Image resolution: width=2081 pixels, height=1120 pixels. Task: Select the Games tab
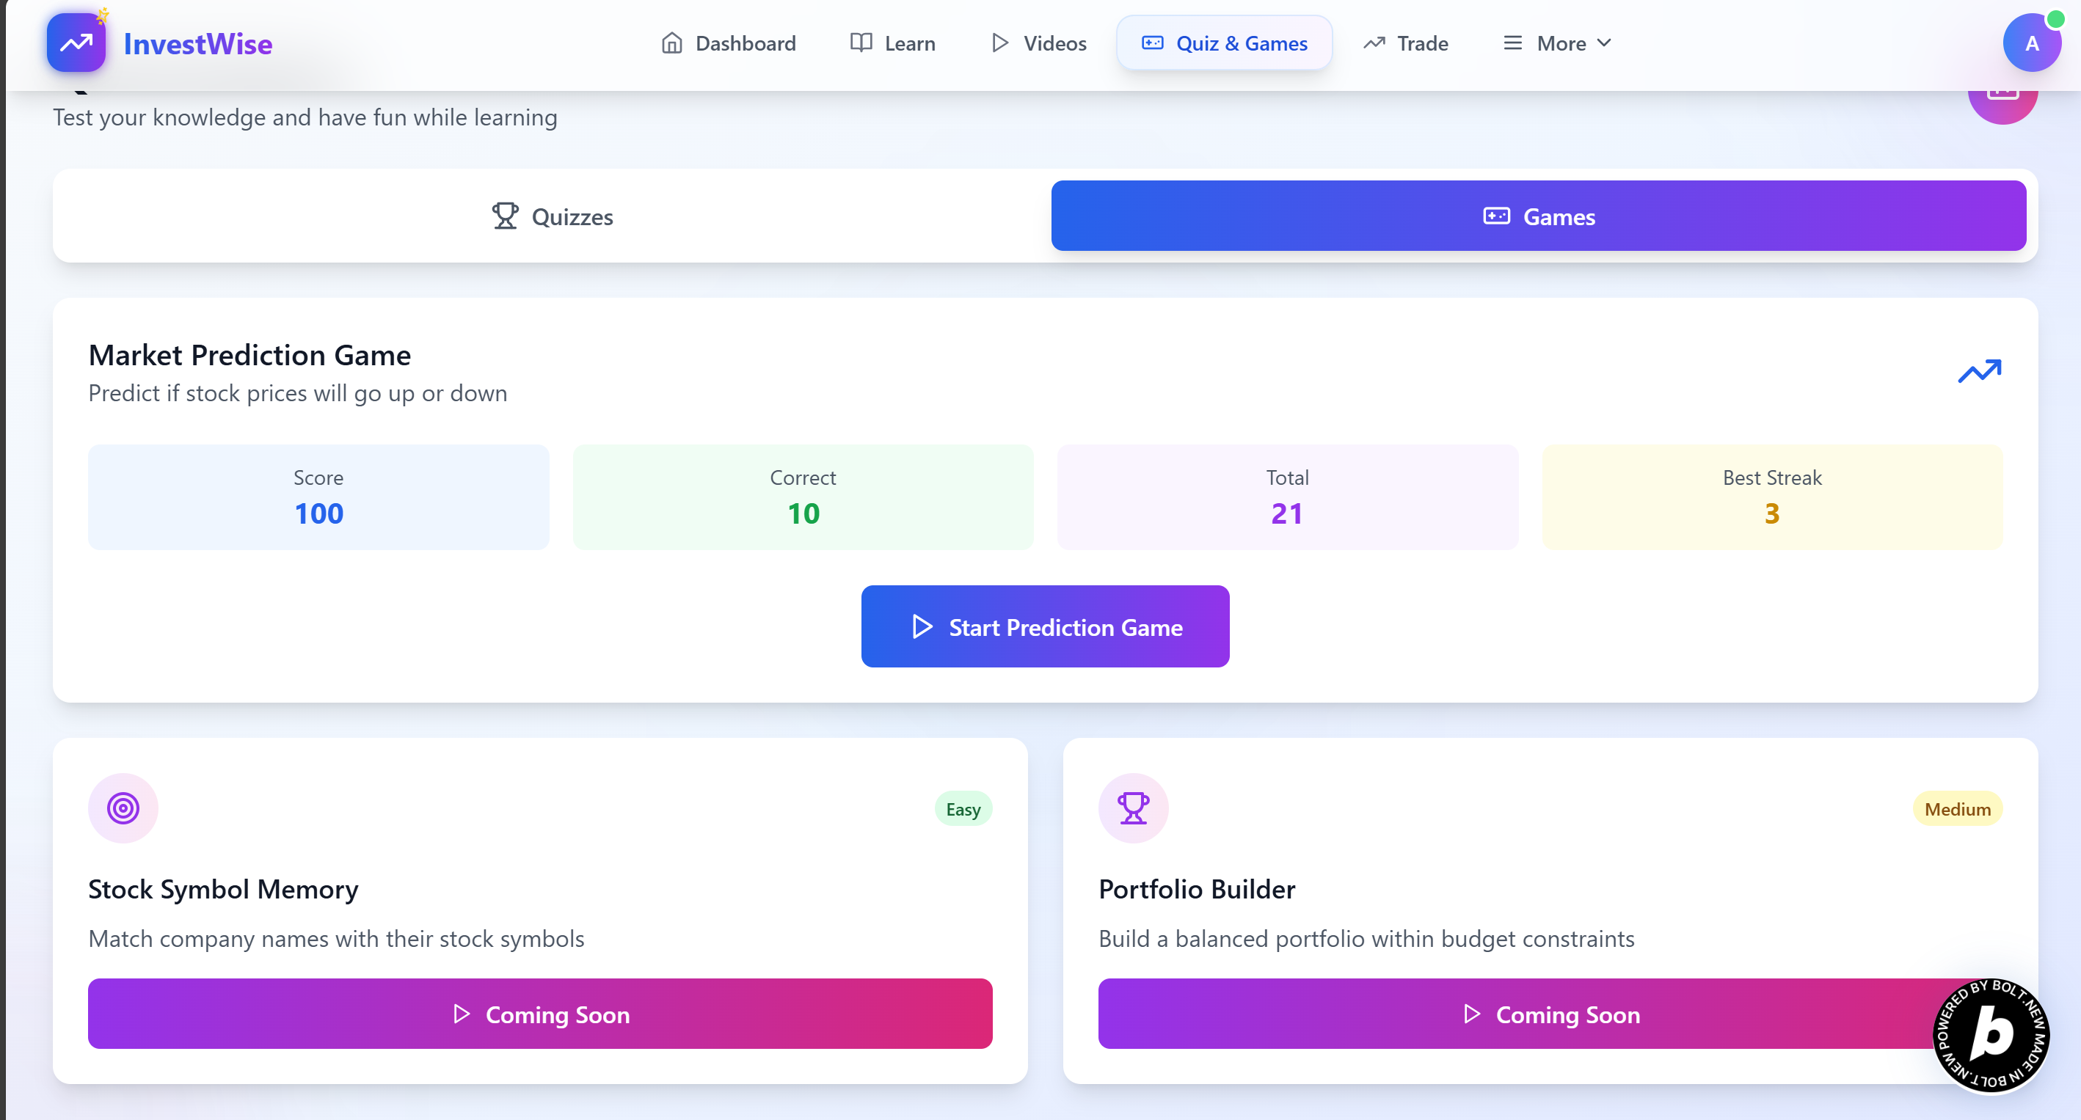(1538, 216)
